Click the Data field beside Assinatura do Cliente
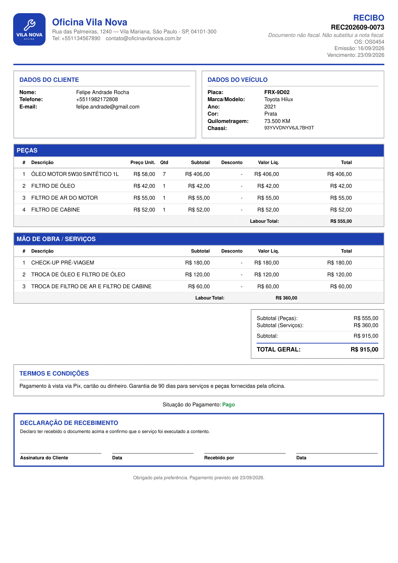398x563 pixels. coord(153,456)
